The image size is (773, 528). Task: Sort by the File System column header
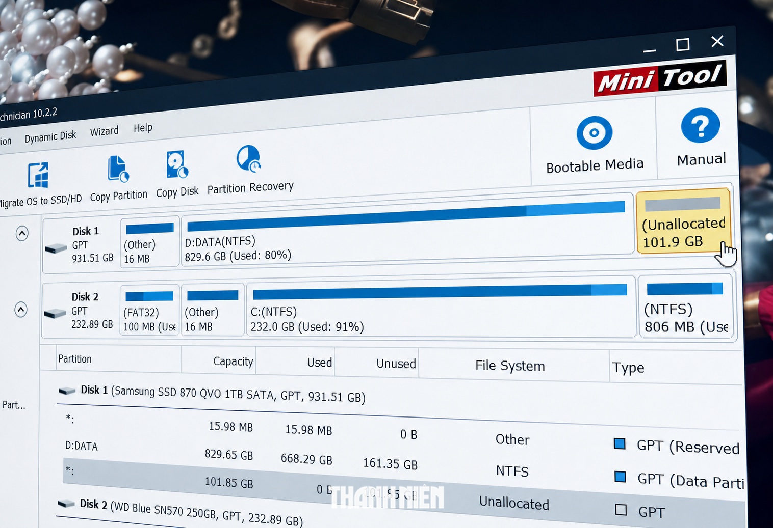click(510, 366)
